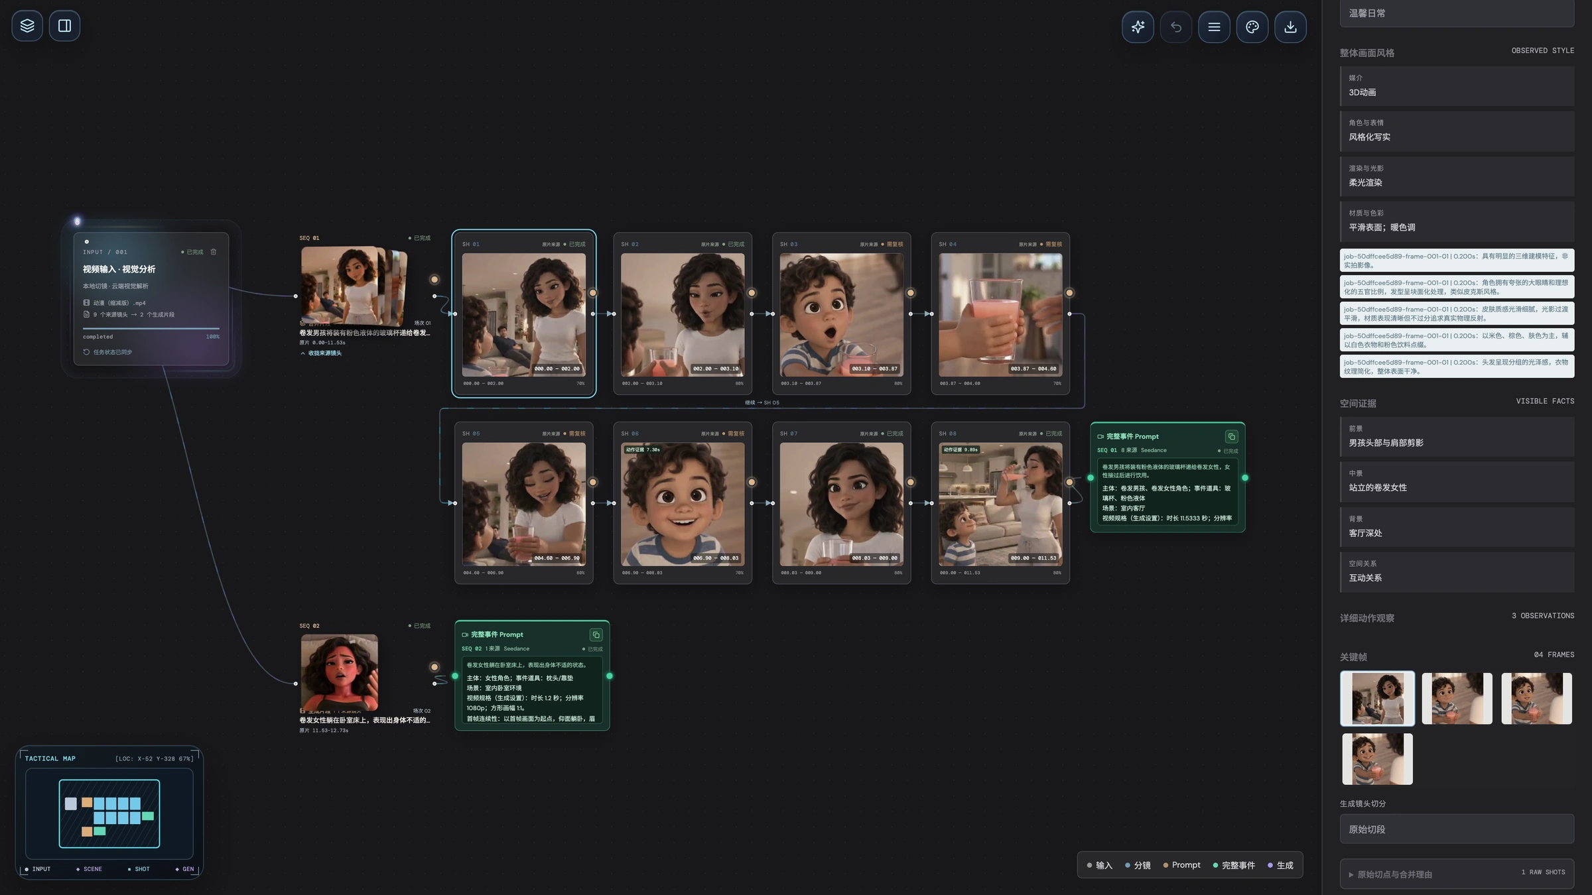Screen dimensions: 1592x895
Task: Open the SEQ 01 stacked thumbnail
Action: point(354,286)
